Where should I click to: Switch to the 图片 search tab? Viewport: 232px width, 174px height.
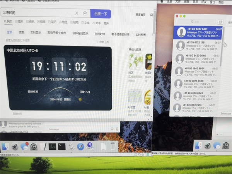[19, 22]
